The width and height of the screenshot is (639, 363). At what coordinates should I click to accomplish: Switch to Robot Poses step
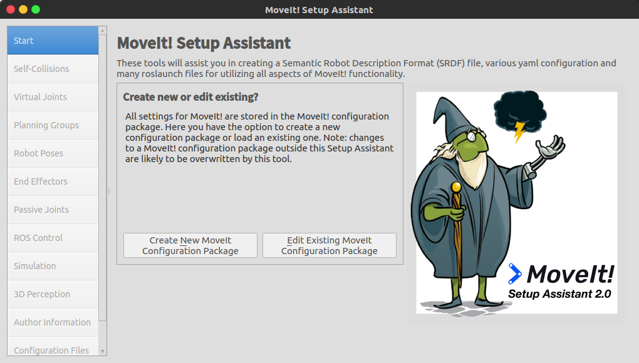click(53, 153)
